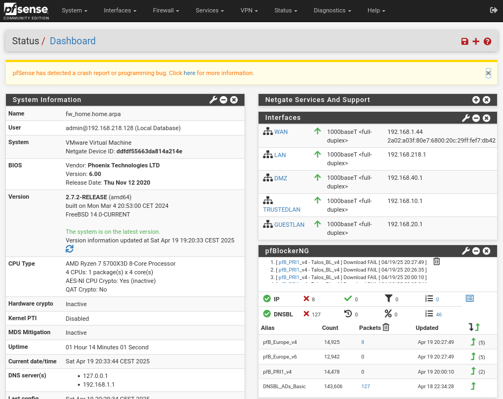Viewport: 503px width, 399px height.
Task: Minimize the pfBlockerNG widget
Action: 476,251
